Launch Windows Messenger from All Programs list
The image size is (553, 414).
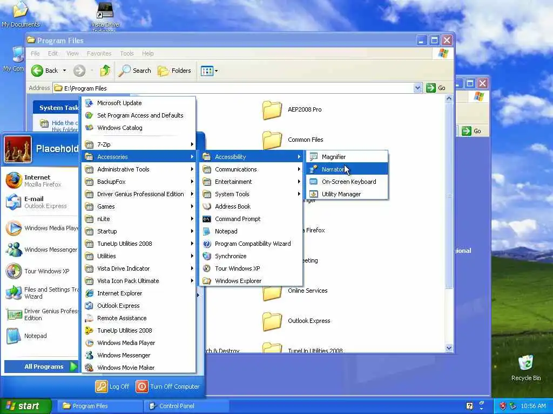(x=139, y=355)
